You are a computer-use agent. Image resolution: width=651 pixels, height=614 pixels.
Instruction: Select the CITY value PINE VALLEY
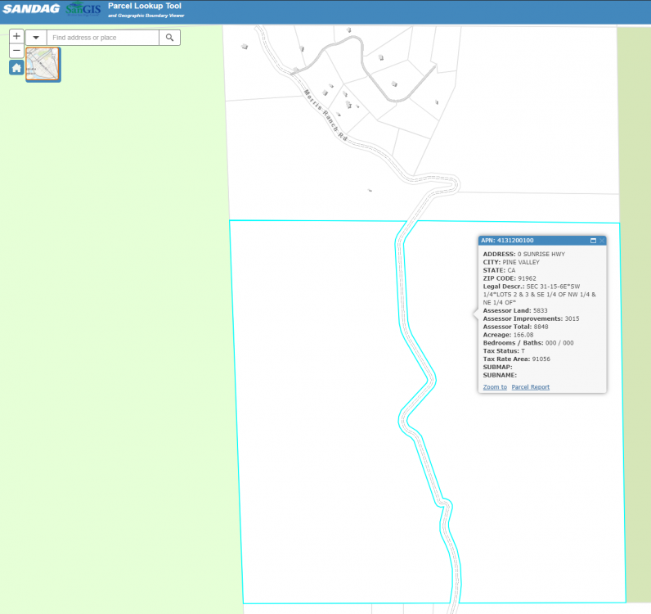pos(521,262)
